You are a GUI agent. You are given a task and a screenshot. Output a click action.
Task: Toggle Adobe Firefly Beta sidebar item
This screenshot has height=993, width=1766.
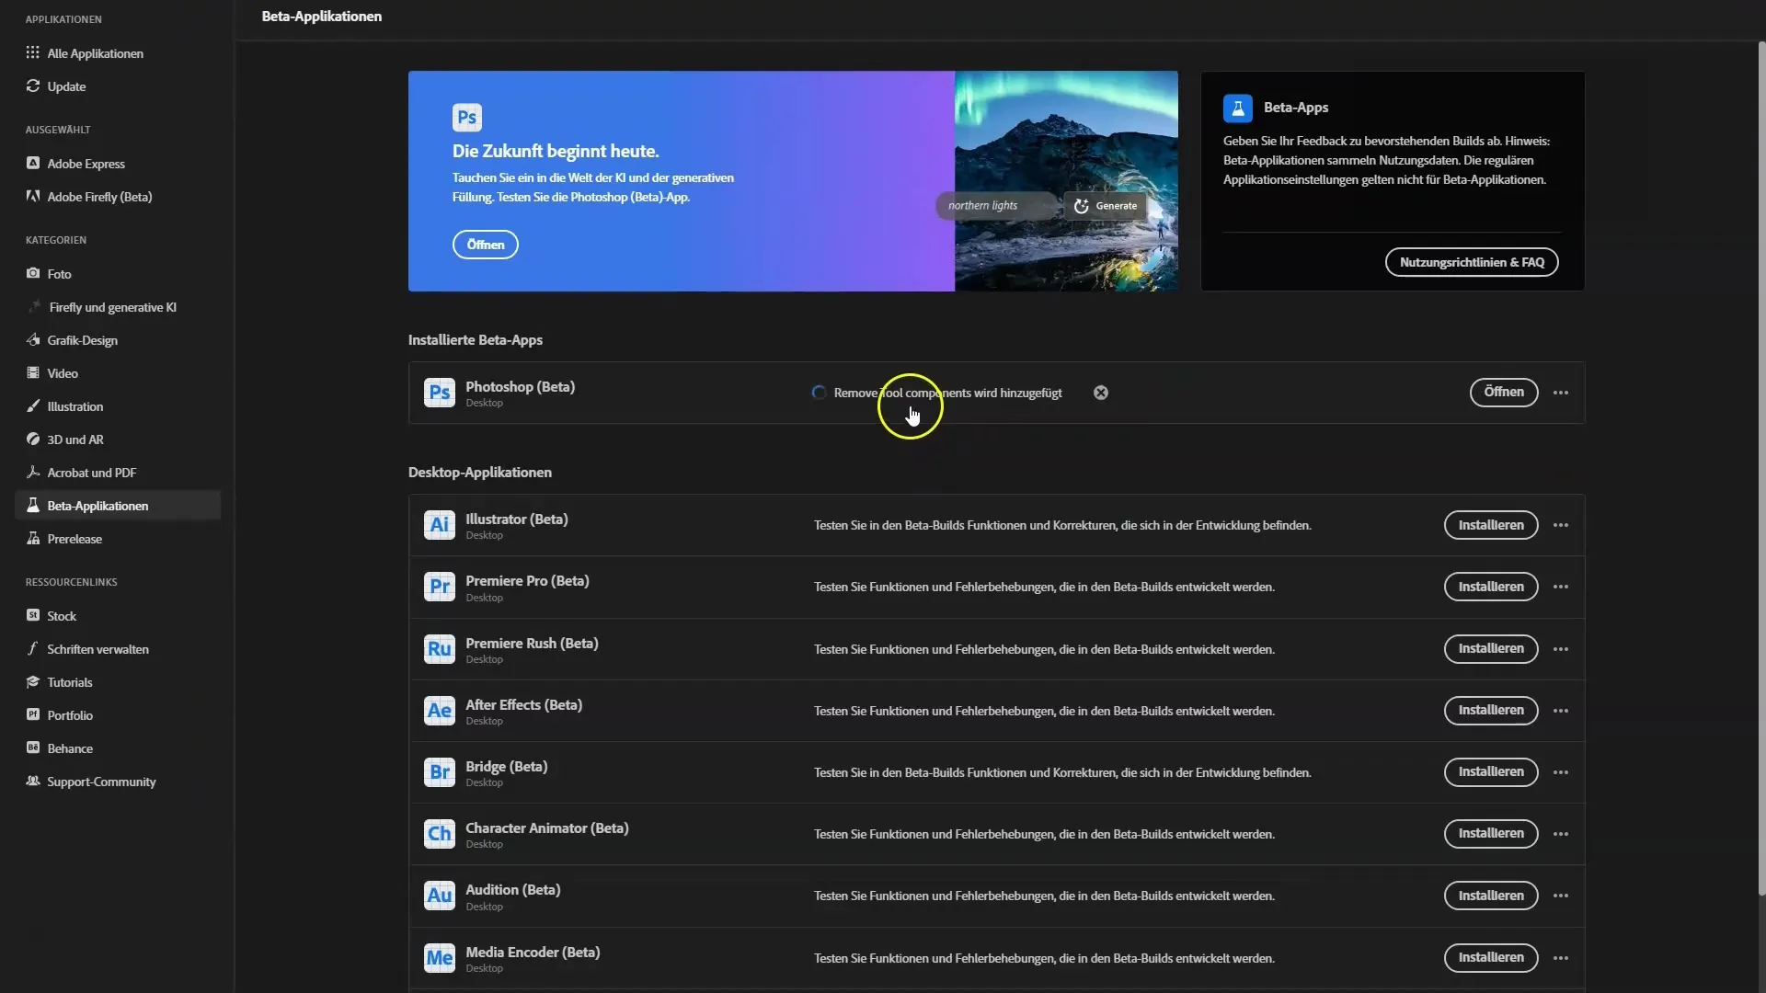coord(99,195)
